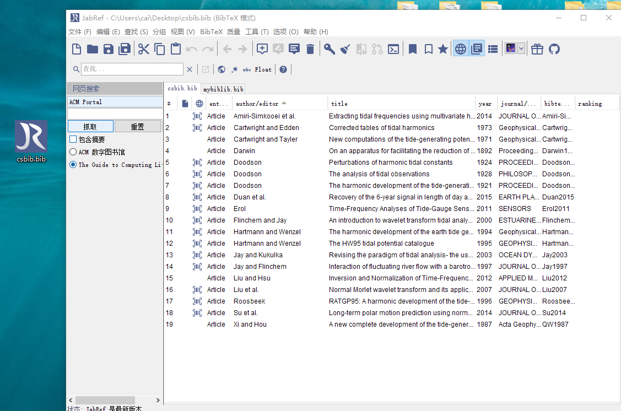This screenshot has height=411, width=621.
Task: Toggle regular expression search
Action: [235, 69]
